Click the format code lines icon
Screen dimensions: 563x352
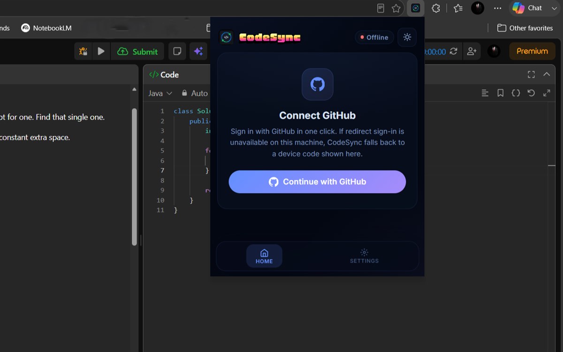485,93
